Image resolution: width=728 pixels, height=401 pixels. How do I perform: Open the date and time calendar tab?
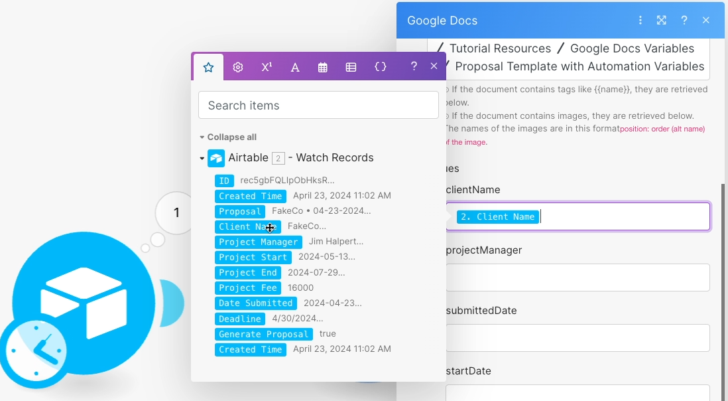(x=323, y=67)
